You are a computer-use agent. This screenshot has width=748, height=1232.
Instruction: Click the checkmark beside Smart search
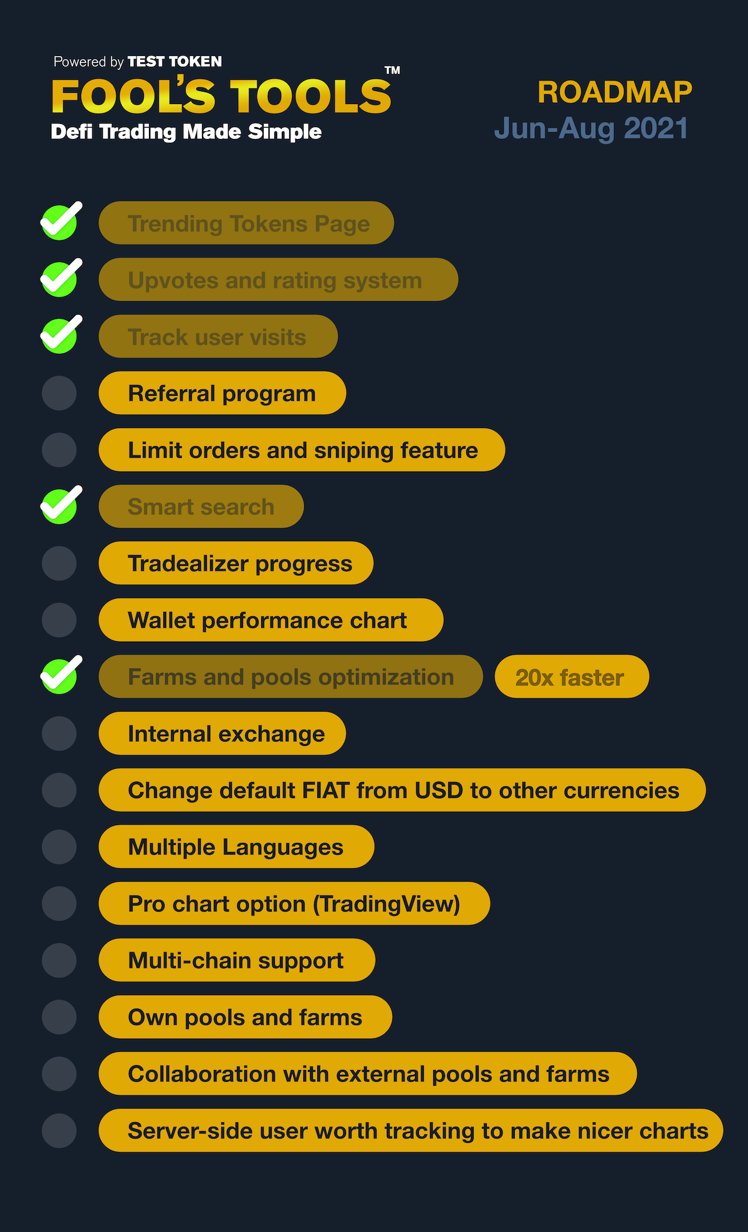click(59, 506)
